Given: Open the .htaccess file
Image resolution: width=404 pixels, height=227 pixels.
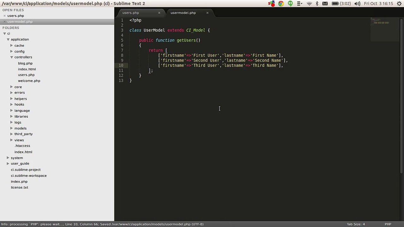Looking at the screenshot, I should (x=22, y=146).
